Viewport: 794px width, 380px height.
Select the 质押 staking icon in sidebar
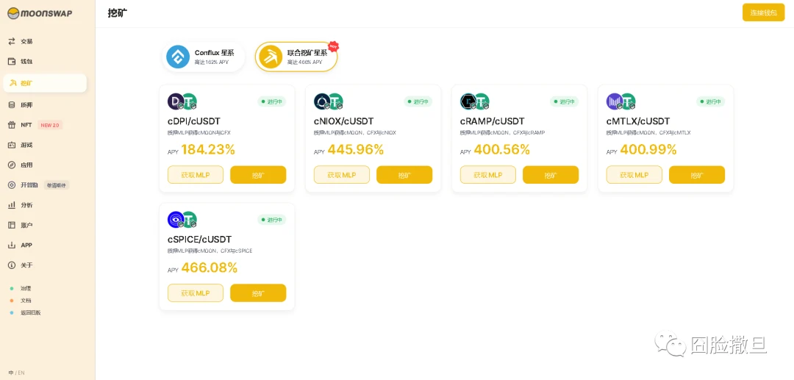pyautogui.click(x=12, y=105)
